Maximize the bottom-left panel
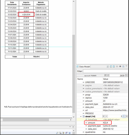This screenshot has width=129, height=135. [x=73, y=127]
